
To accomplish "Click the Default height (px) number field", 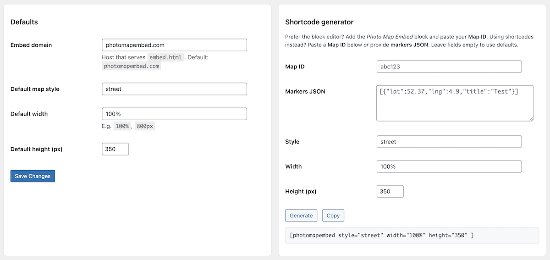I will pos(115,149).
